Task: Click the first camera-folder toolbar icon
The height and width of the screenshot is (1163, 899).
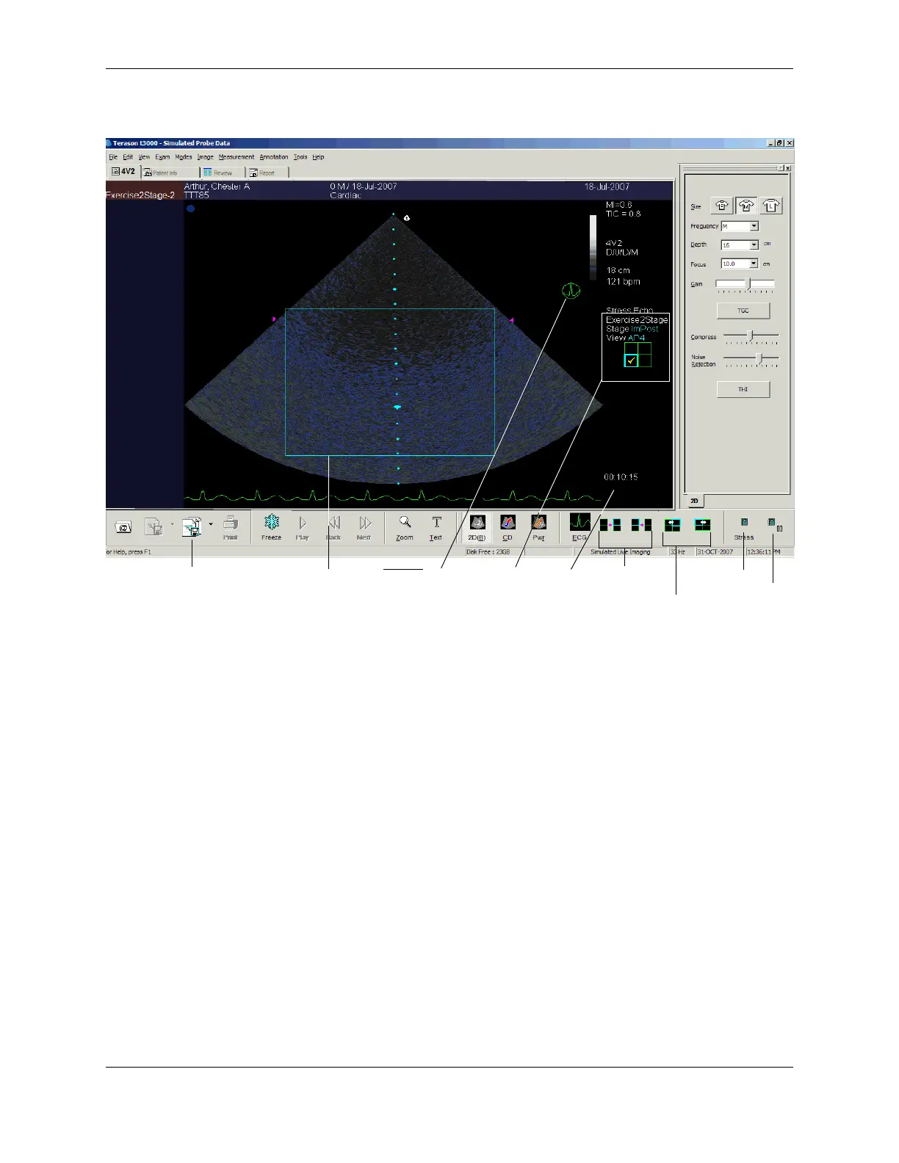Action: (124, 526)
